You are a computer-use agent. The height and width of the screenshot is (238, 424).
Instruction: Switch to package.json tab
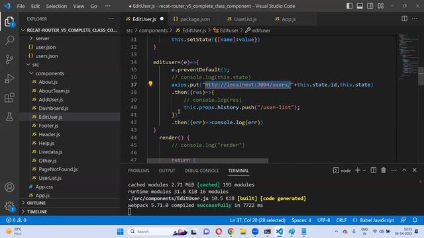click(191, 19)
